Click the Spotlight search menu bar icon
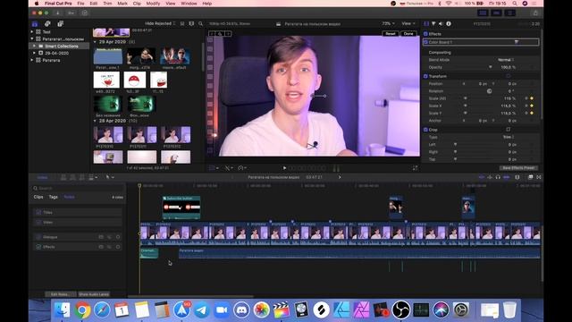572x322 pixels. coord(515,4)
